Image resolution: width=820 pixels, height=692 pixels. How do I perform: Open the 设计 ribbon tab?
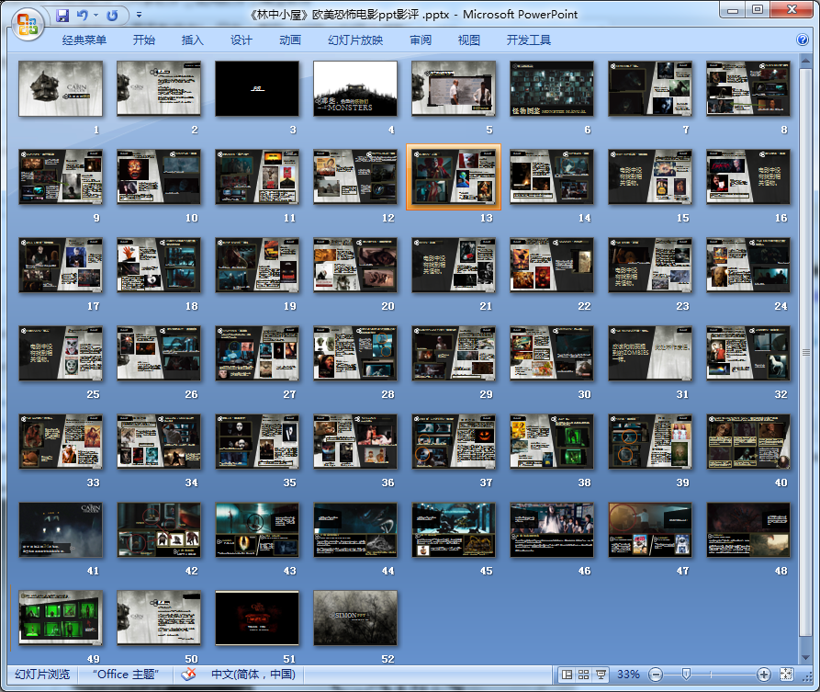pos(242,40)
